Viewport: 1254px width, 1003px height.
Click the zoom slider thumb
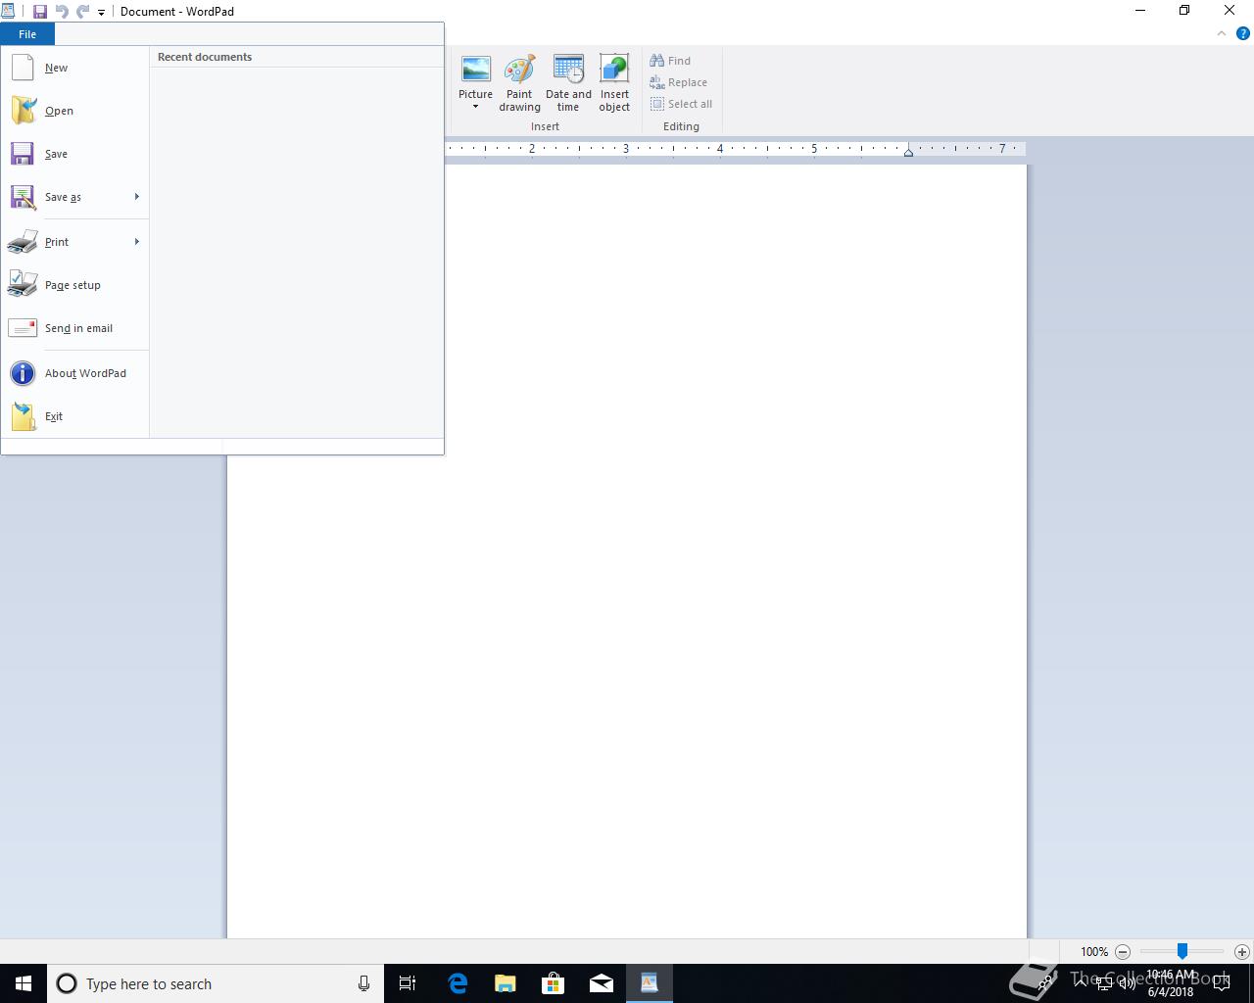point(1182,951)
